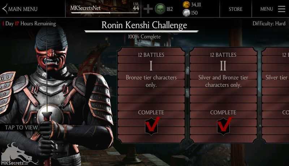Click the tower II roman numeral
The image size is (289, 166).
[223, 66]
